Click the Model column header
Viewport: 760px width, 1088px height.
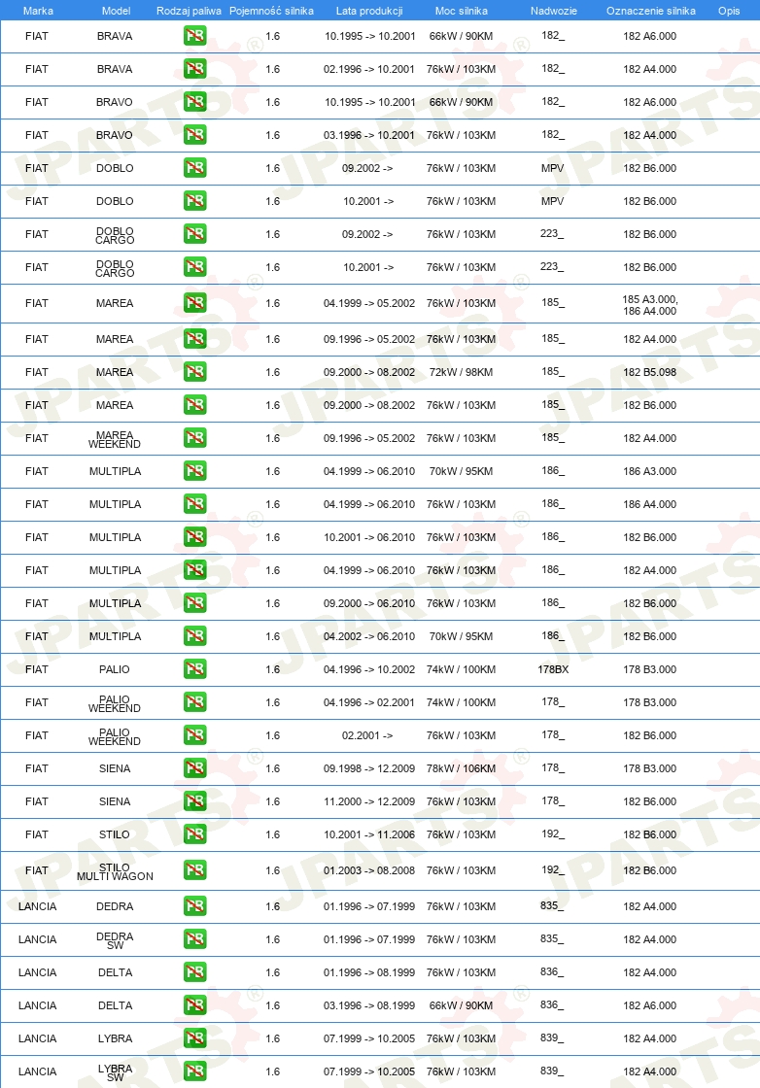[x=116, y=11]
